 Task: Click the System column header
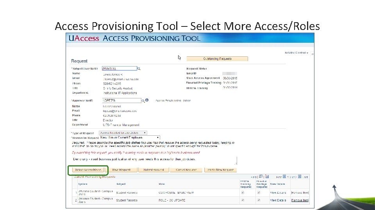pyautogui.click(x=83, y=184)
